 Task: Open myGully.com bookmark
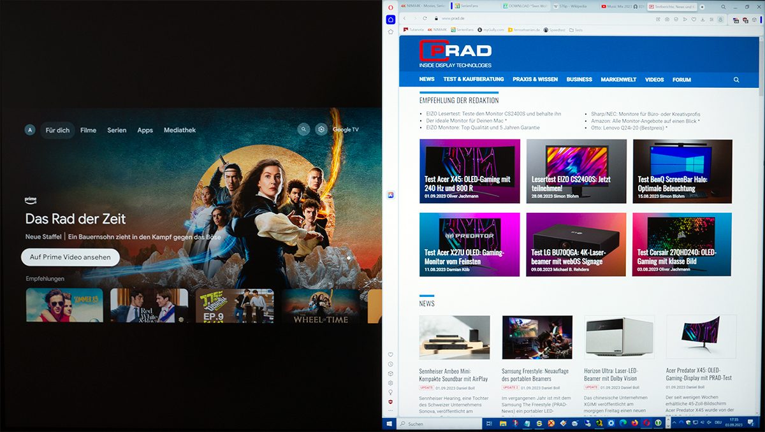pyautogui.click(x=490, y=30)
